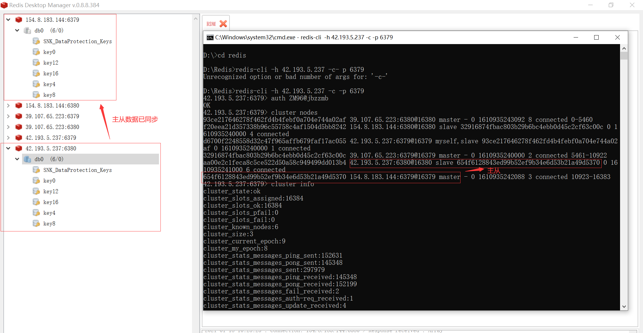Click key icon of key16 under 42.193.5.237:6380
Image resolution: width=643 pixels, height=333 pixels.
tap(36, 202)
